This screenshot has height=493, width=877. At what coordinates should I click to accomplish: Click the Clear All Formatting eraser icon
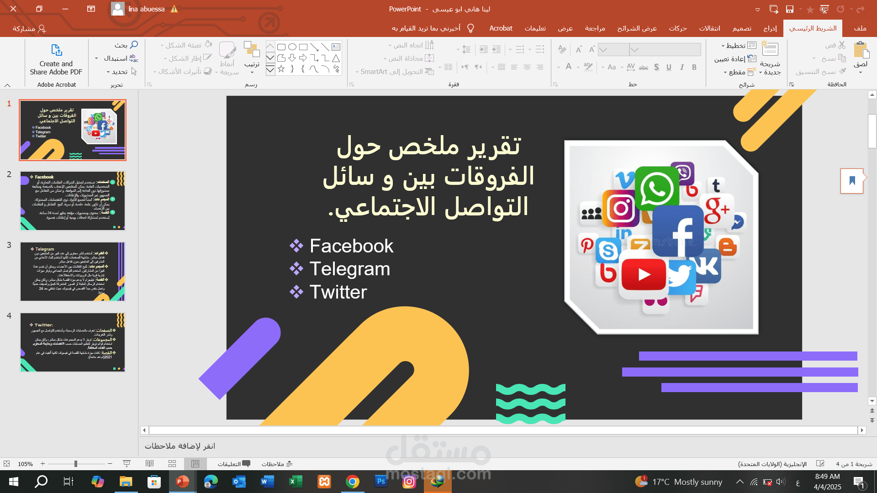[x=562, y=49]
